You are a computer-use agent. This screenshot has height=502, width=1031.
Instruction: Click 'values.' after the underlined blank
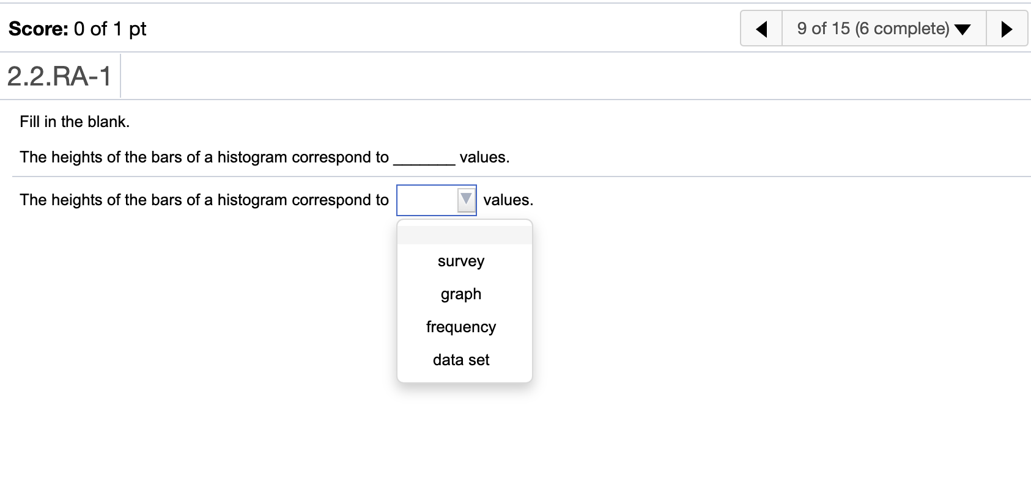tap(484, 157)
